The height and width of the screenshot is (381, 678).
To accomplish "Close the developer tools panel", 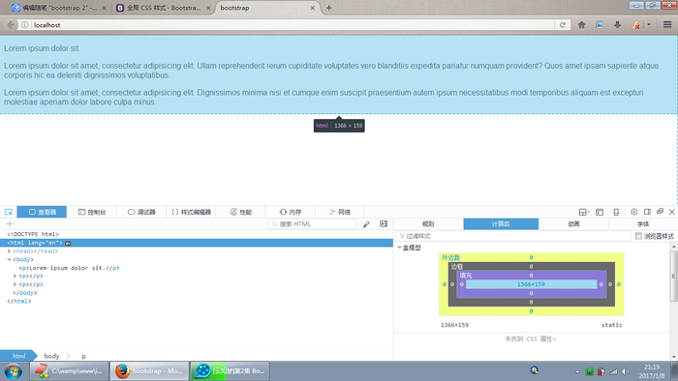I will (672, 212).
